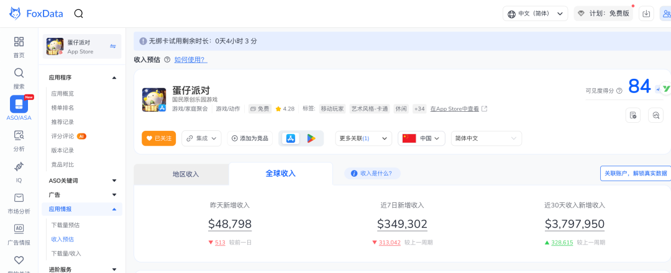Open 推荐记录 in sidebar menu
The height and width of the screenshot is (273, 671).
pyautogui.click(x=63, y=122)
